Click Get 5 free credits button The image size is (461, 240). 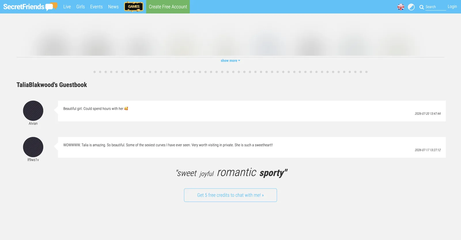231,195
